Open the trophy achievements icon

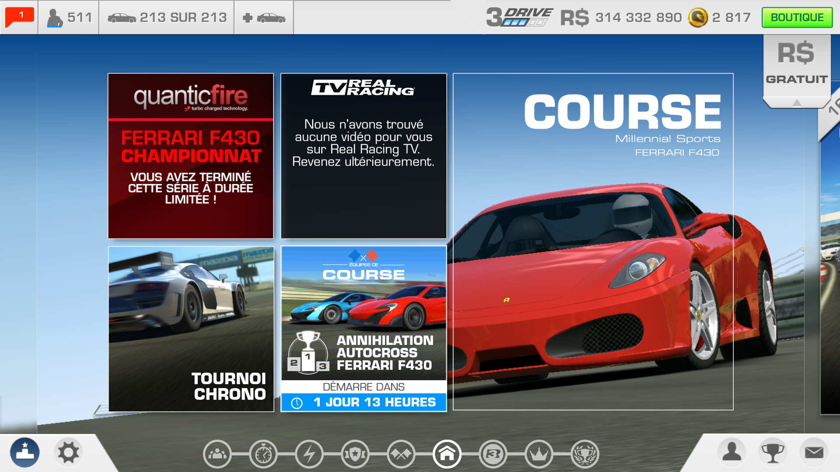click(773, 452)
